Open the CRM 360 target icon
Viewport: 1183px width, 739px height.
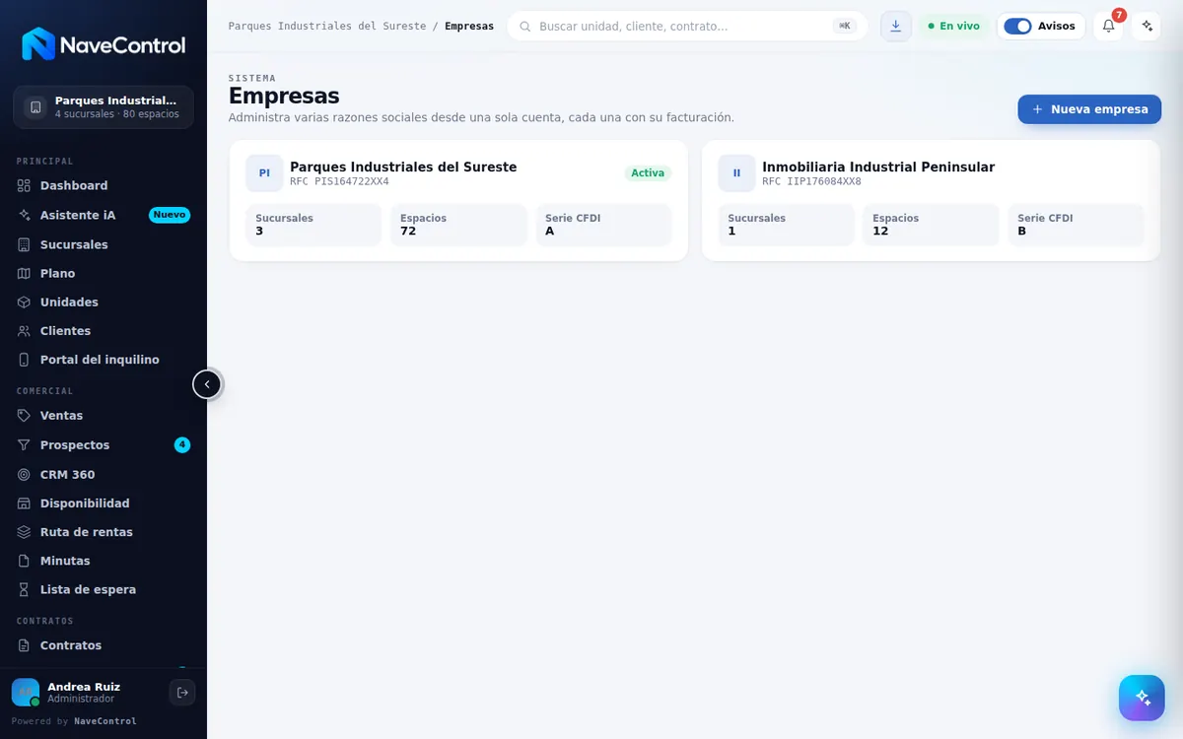25,474
